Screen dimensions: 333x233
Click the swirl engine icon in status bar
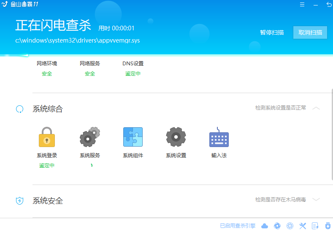pos(277,226)
